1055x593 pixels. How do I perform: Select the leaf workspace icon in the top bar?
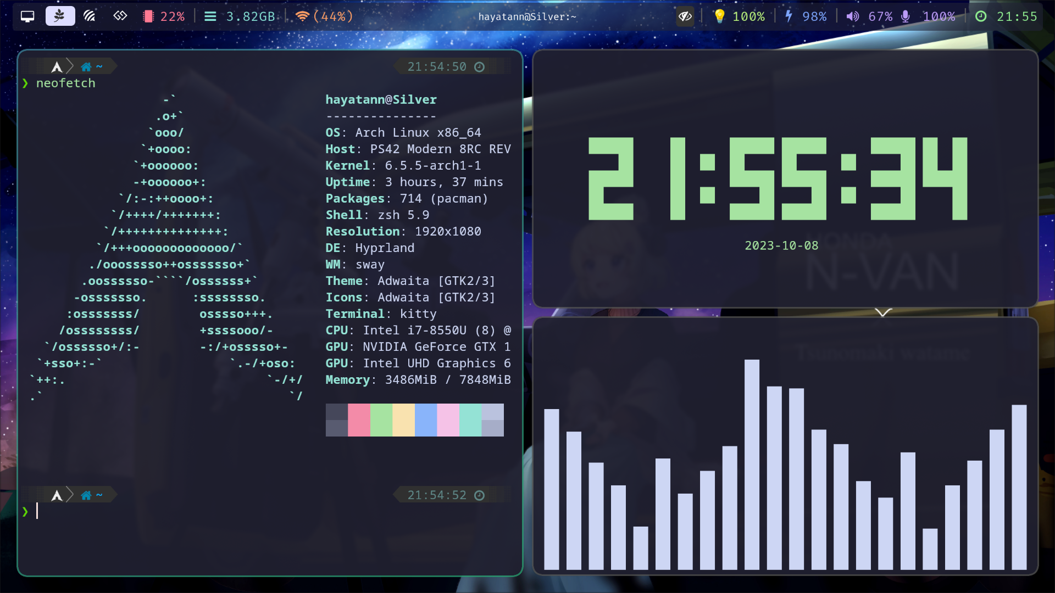(60, 16)
